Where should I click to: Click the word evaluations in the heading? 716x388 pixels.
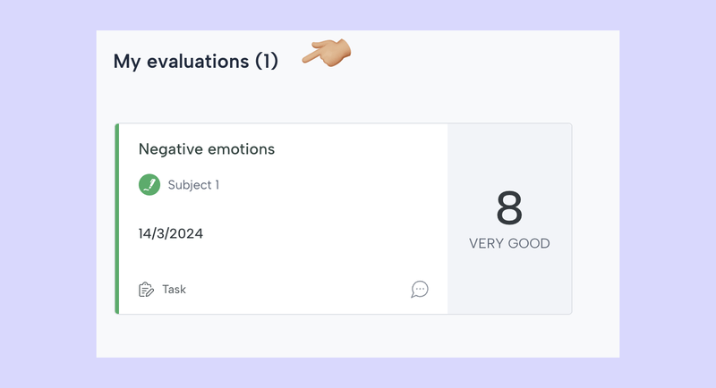click(197, 62)
